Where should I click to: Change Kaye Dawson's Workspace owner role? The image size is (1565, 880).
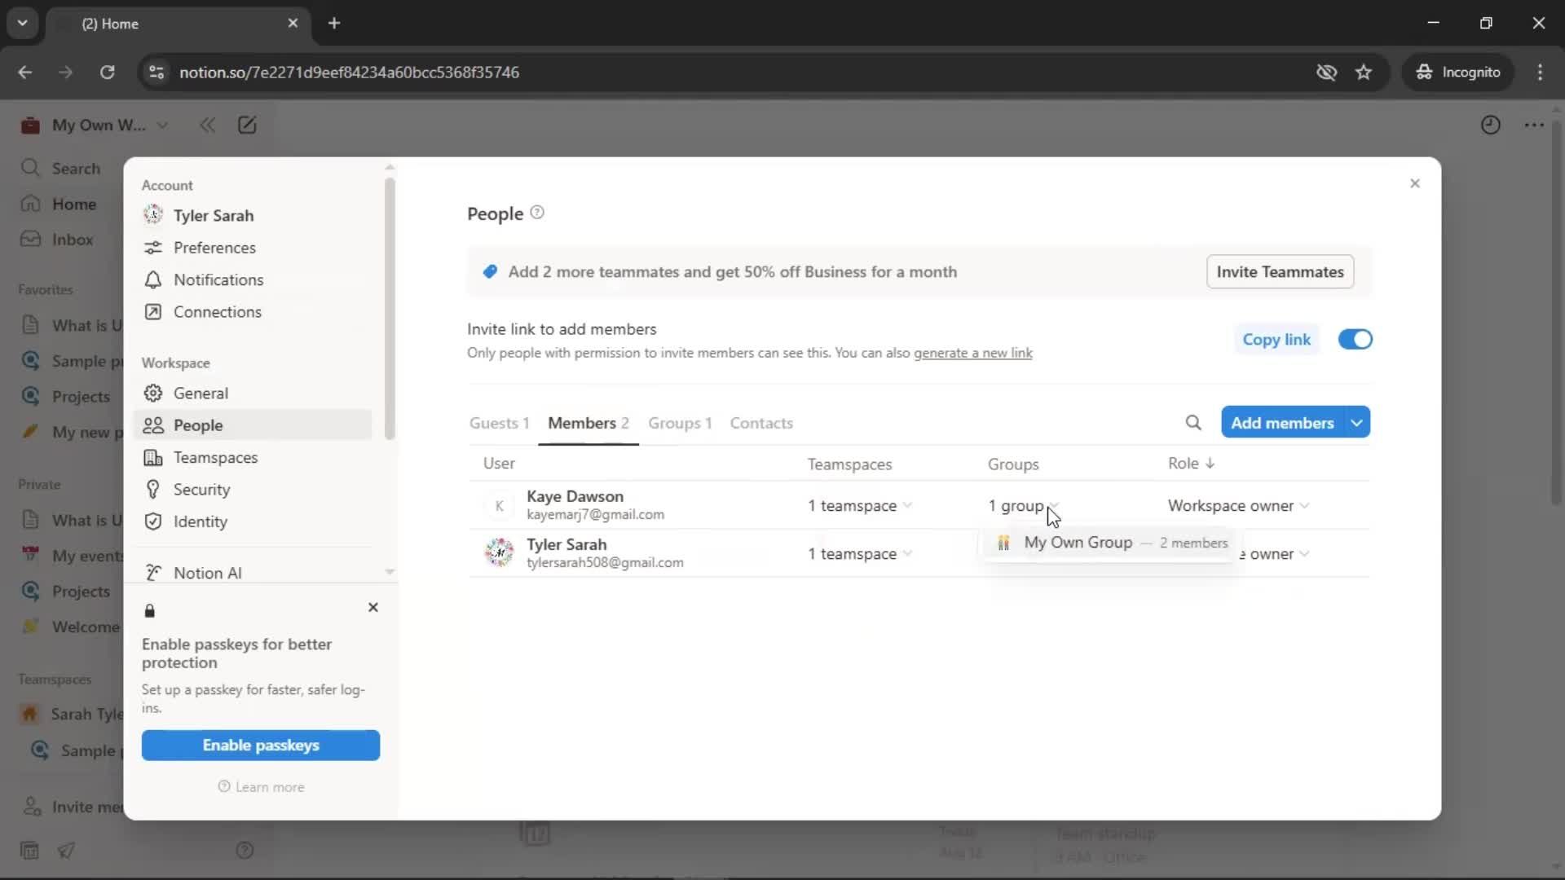coord(1238,505)
